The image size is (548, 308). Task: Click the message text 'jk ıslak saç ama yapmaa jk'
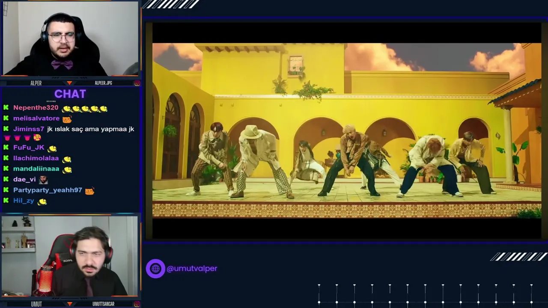click(x=90, y=129)
